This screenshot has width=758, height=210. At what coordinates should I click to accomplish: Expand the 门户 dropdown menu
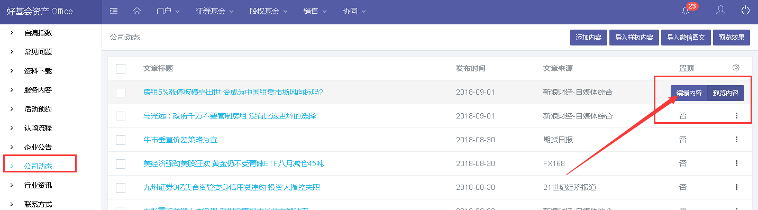[x=168, y=11]
